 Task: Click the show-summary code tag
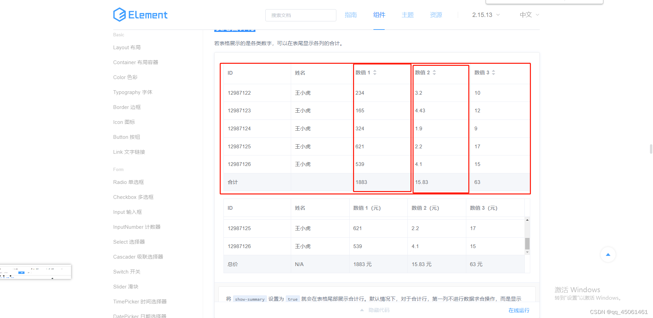click(x=250, y=299)
